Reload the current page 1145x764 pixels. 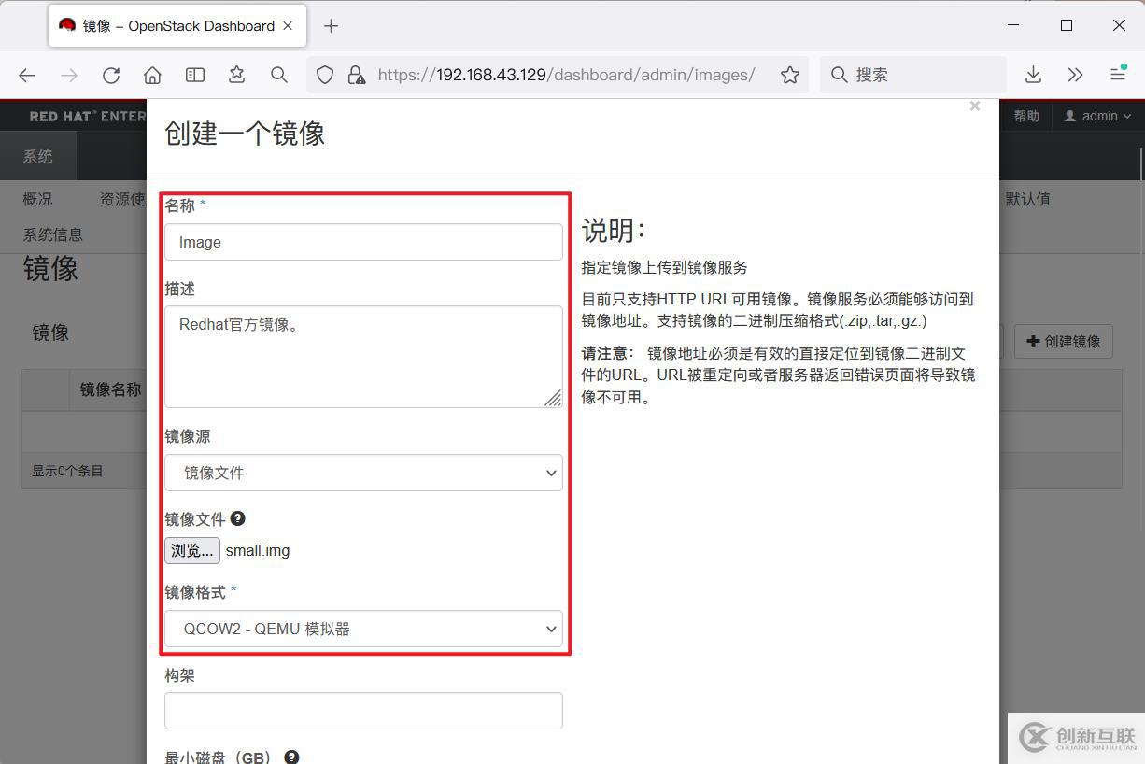pos(111,75)
